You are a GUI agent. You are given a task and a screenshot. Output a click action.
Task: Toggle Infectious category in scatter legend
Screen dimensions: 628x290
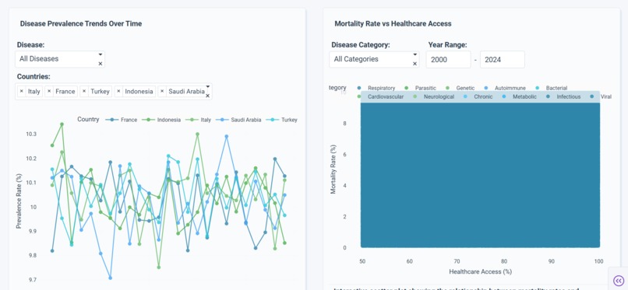[563, 96]
